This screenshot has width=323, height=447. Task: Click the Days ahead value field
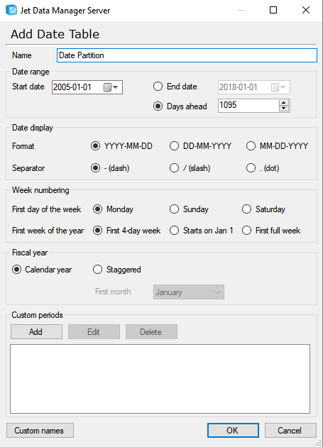coord(248,106)
